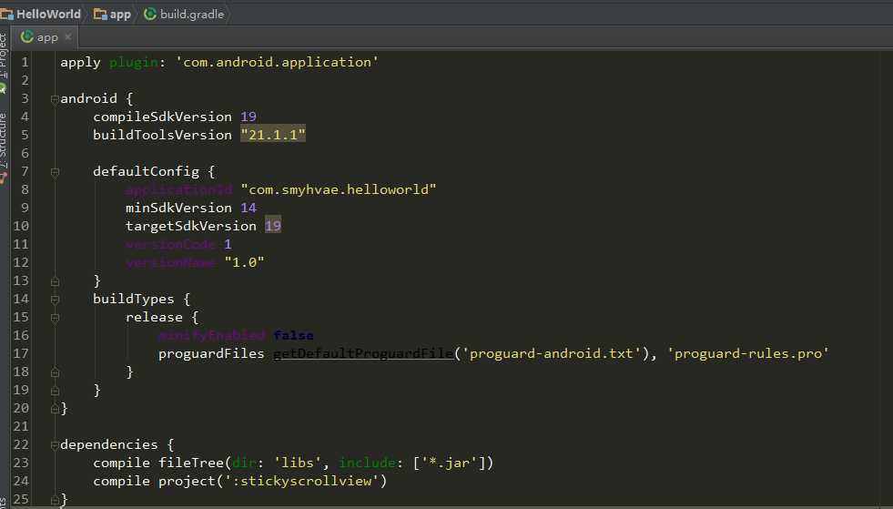This screenshot has height=509, width=893.
Task: Click the fold end marker on line 20
Action: tap(55, 409)
